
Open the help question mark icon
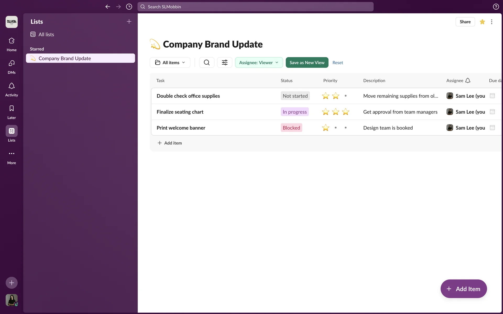pos(496,7)
